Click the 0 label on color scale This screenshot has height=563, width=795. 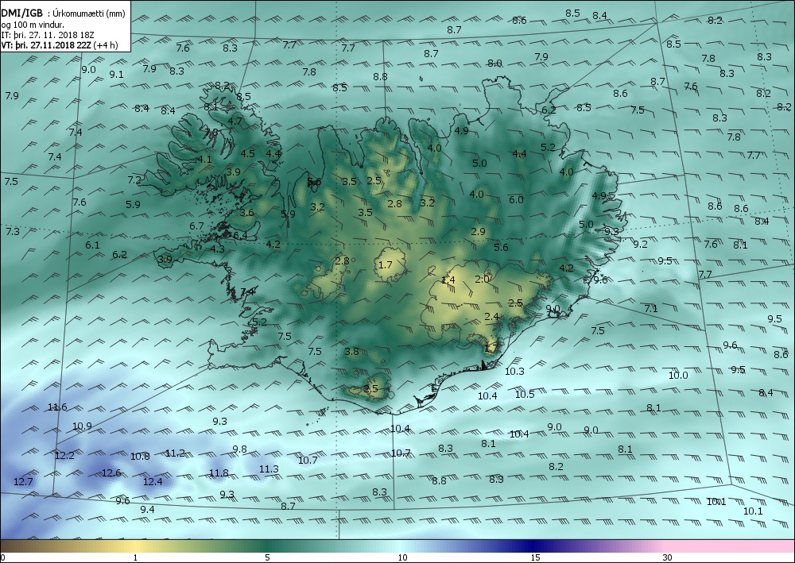tap(3, 558)
